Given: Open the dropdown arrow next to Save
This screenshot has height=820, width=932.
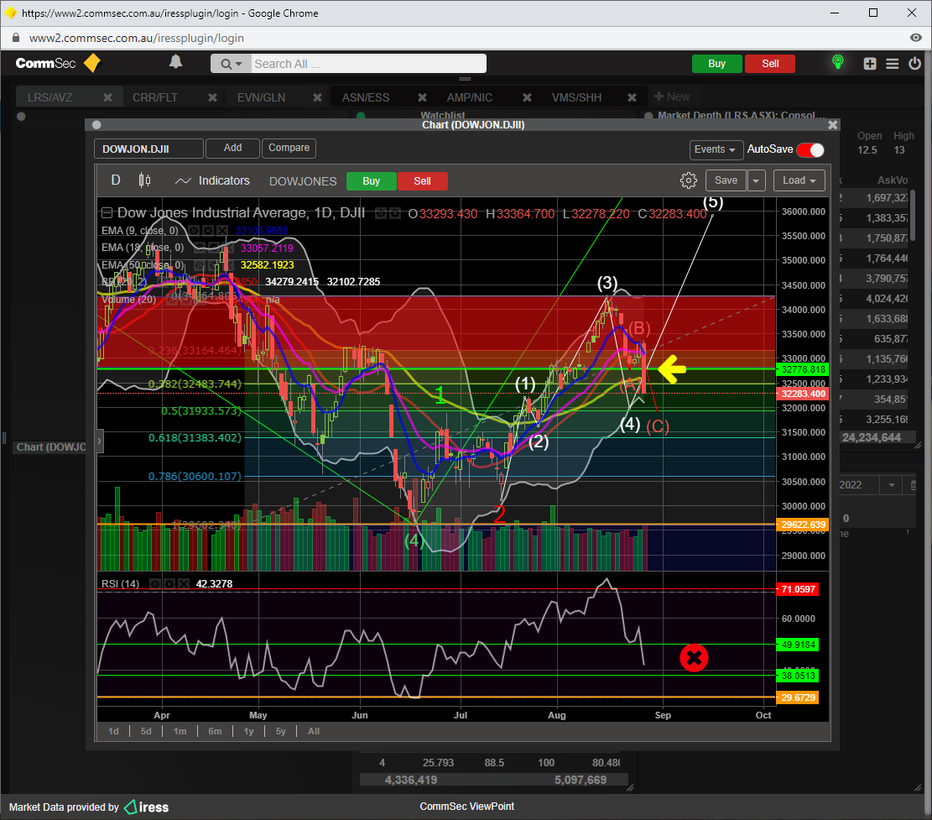Looking at the screenshot, I should click(x=756, y=180).
